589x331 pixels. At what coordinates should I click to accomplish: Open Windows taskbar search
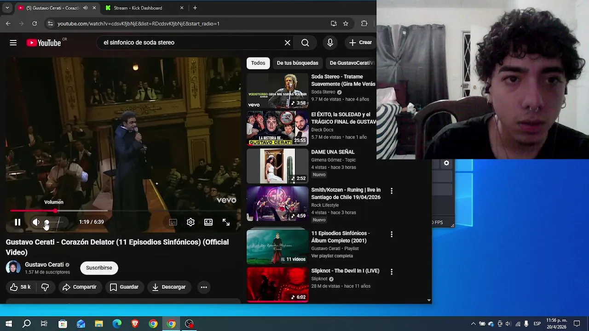(27, 324)
